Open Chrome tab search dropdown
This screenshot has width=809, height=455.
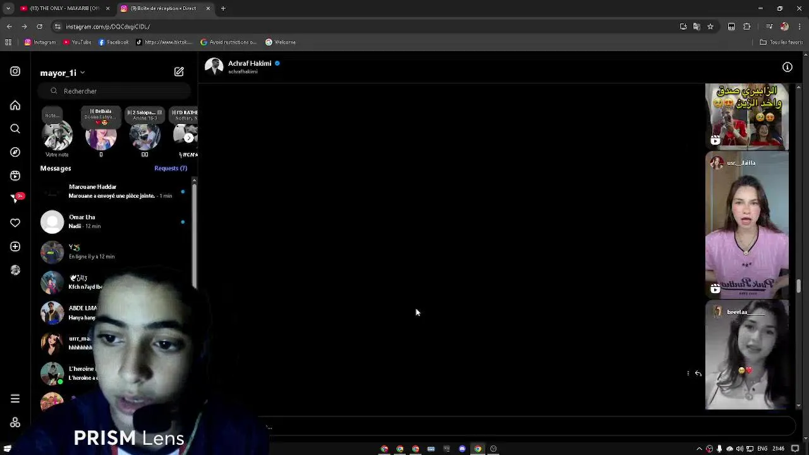click(x=8, y=8)
